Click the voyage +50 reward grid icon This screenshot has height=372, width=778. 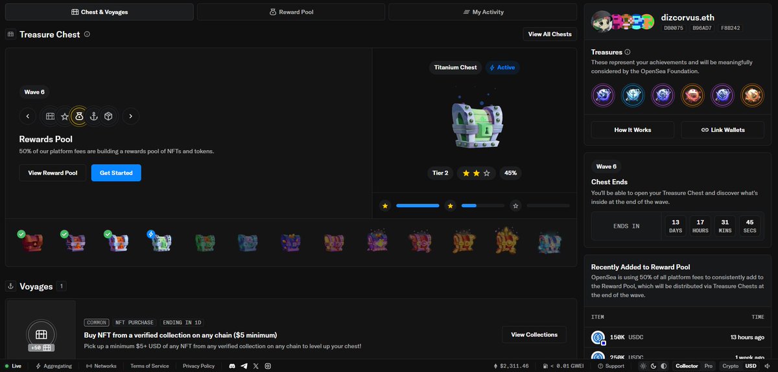click(41, 335)
